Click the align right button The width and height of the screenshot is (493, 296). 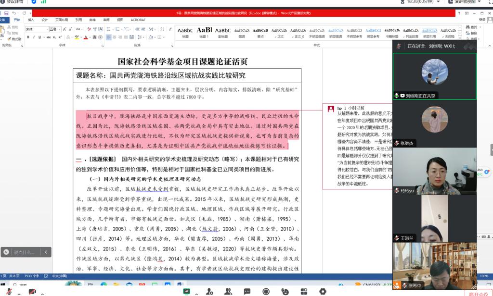[x=120, y=37]
